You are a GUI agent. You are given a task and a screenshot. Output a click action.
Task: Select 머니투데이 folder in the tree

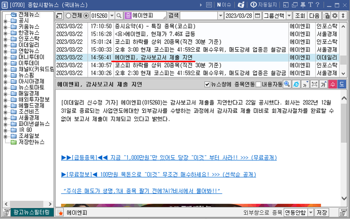click(31, 57)
